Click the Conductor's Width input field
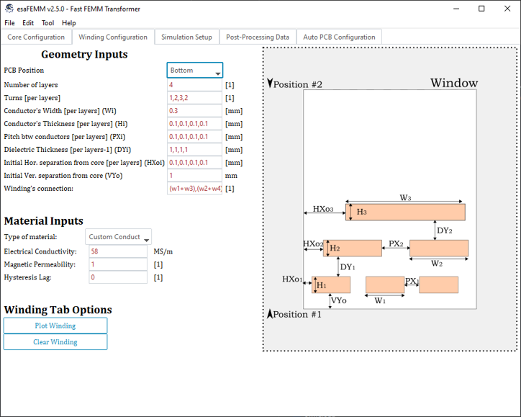Viewport: 521px width, 417px height. [194, 111]
